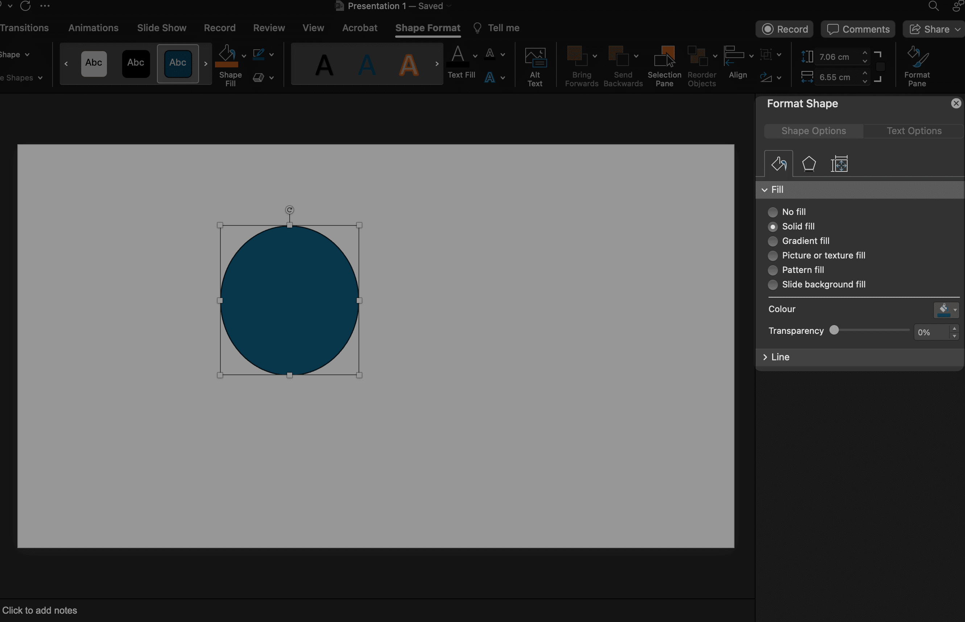Viewport: 965px width, 622px height.
Task: Click the Bring Forwards icon
Action: [577, 56]
